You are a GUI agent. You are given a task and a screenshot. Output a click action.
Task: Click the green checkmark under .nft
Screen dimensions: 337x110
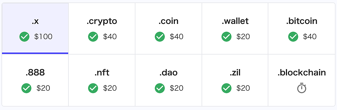[x=93, y=88]
